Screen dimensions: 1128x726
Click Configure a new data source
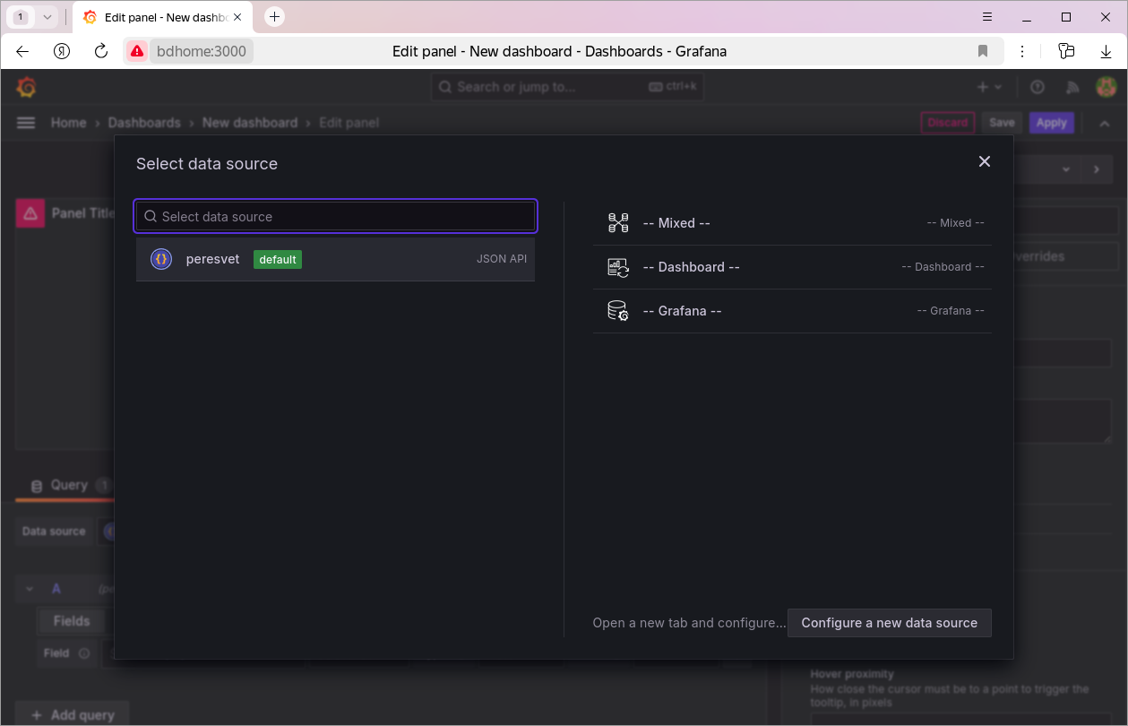click(x=890, y=623)
